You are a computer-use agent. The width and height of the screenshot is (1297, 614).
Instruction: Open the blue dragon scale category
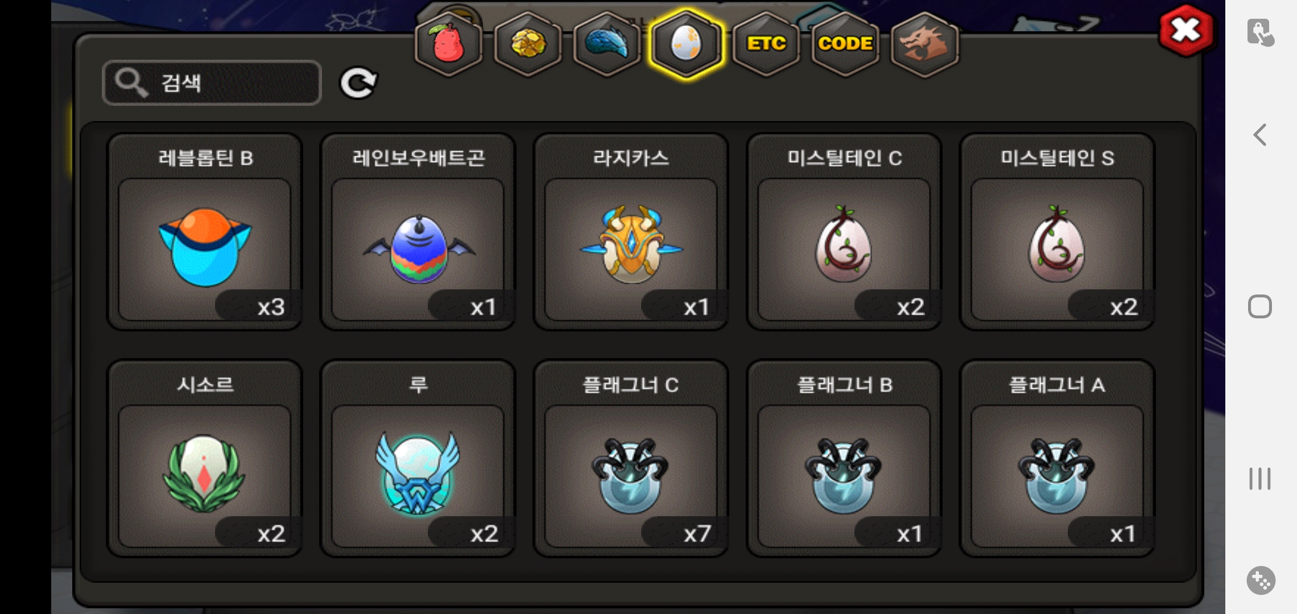coord(607,44)
